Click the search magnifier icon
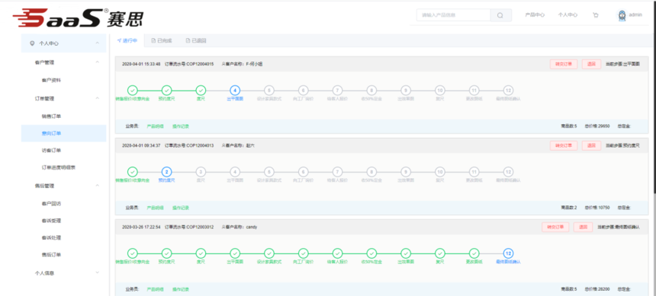 pos(500,15)
